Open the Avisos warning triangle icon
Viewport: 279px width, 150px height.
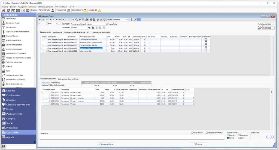(99, 11)
